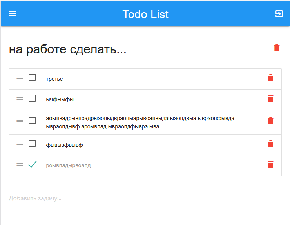Click the 'третье' task text
The image size is (290, 225).
click(x=54, y=79)
